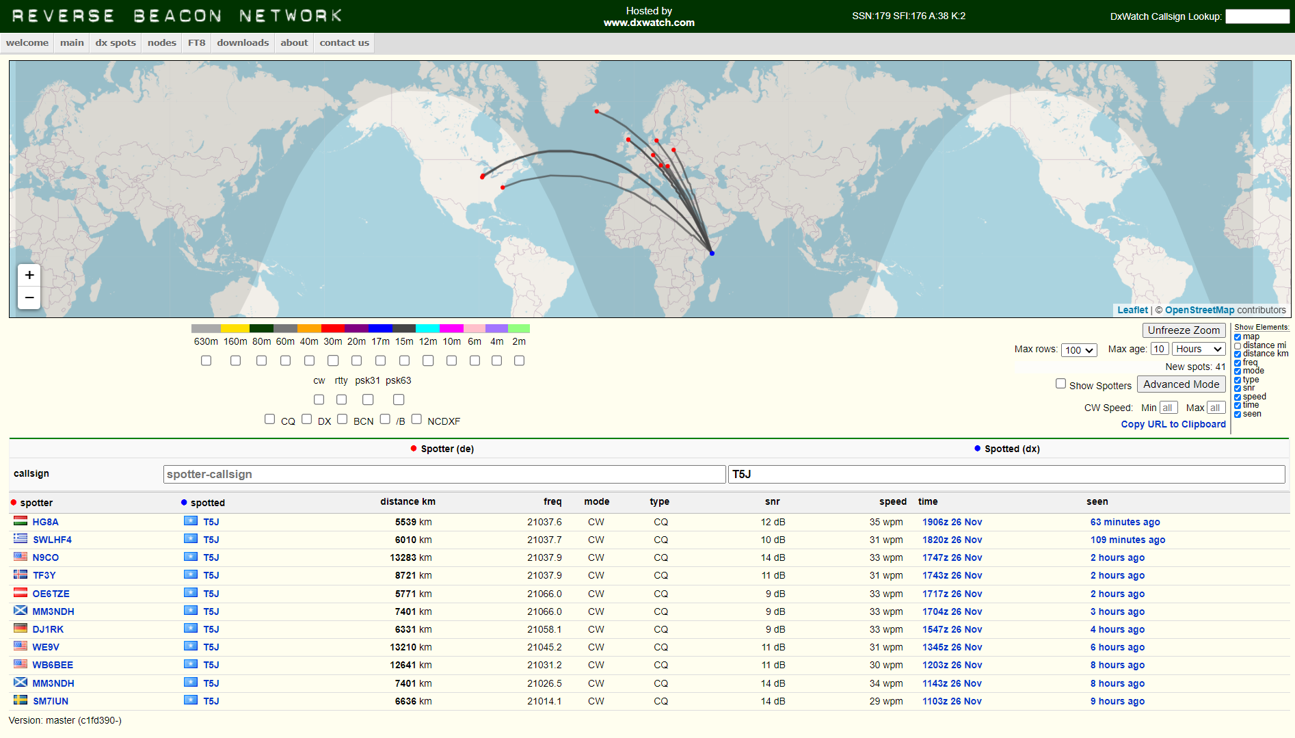Open the welcome tab
Image resolution: width=1295 pixels, height=738 pixels.
click(27, 42)
